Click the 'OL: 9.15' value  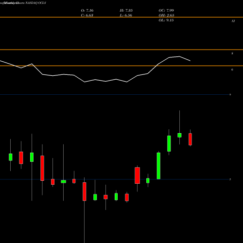click(x=166, y=20)
